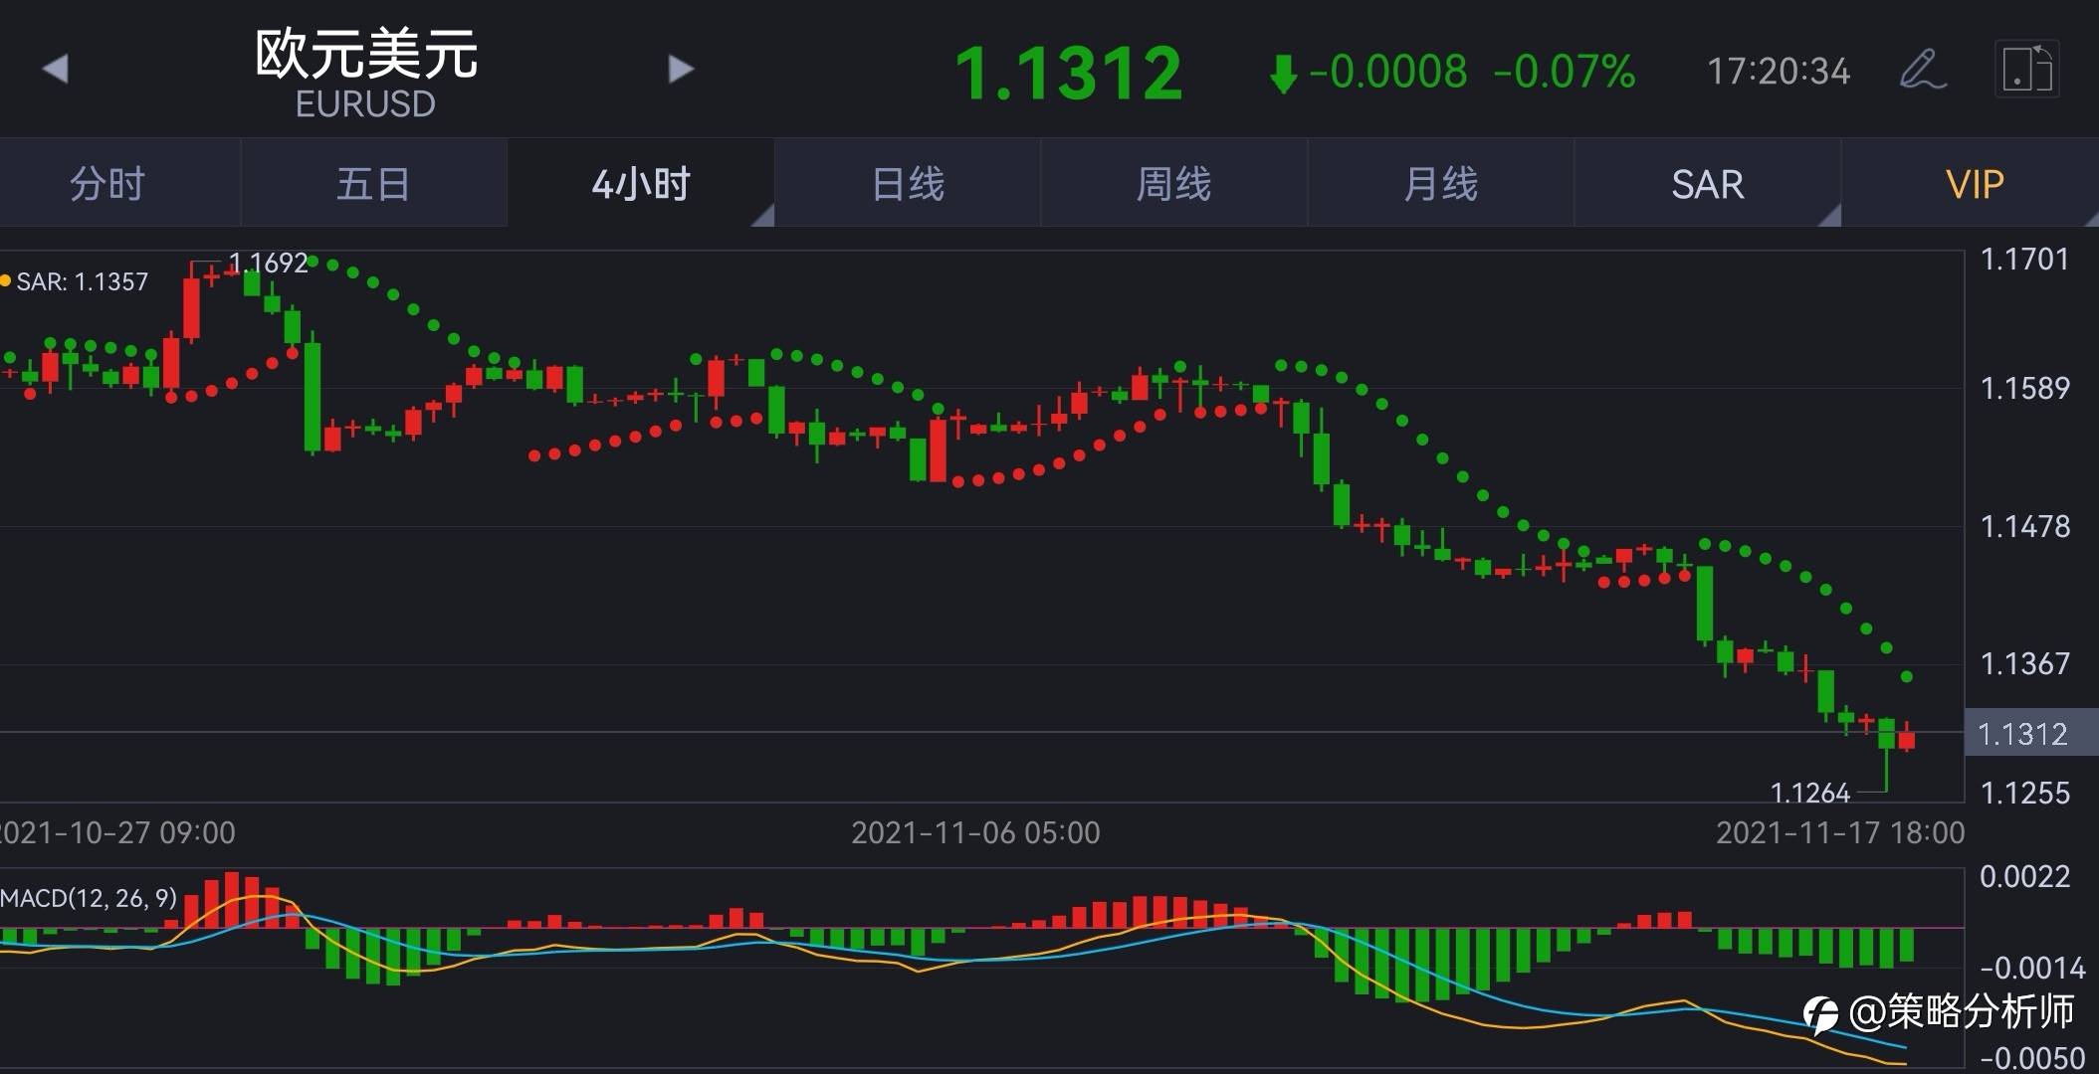
Task: Go to previous symbol with left arrow
Action: 56,69
